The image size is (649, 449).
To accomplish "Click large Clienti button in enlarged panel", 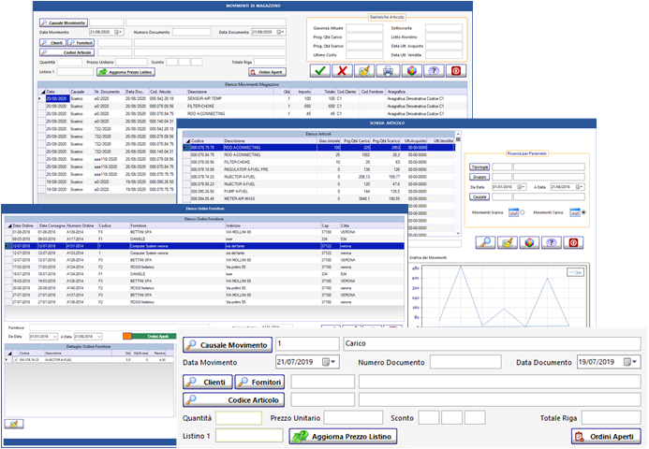I will click(208, 382).
